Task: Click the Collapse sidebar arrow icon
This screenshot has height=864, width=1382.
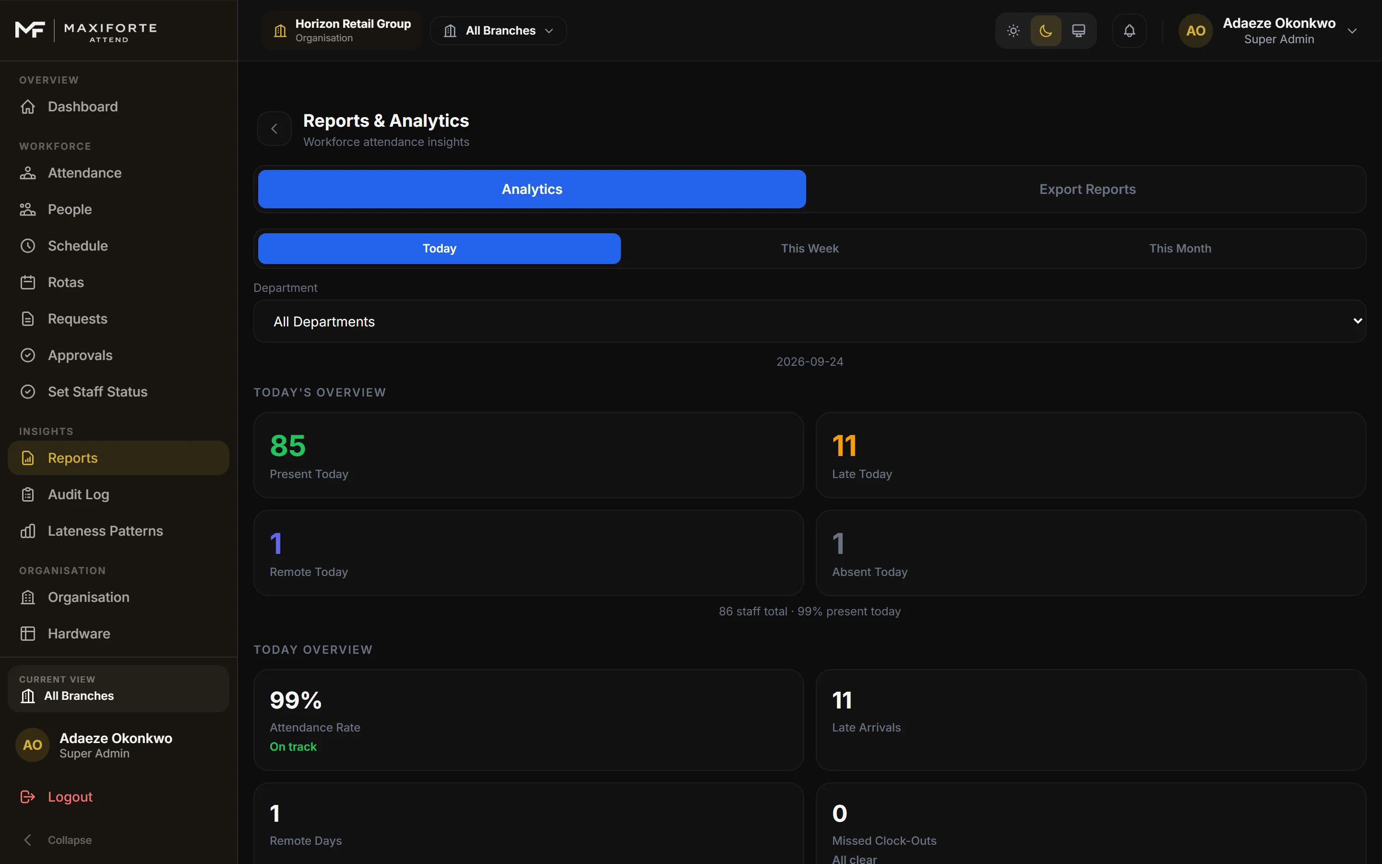Action: click(28, 840)
